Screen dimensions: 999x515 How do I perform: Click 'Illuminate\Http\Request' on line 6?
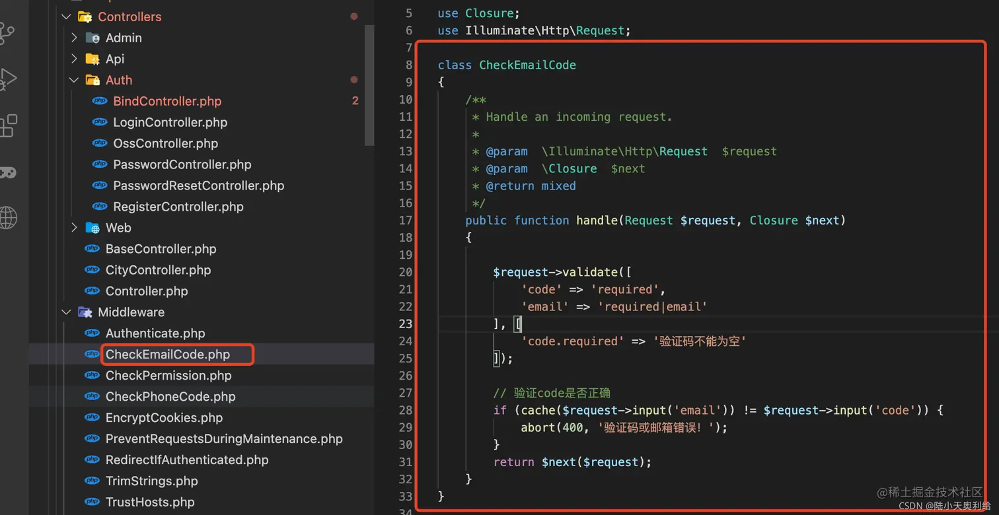[546, 30]
